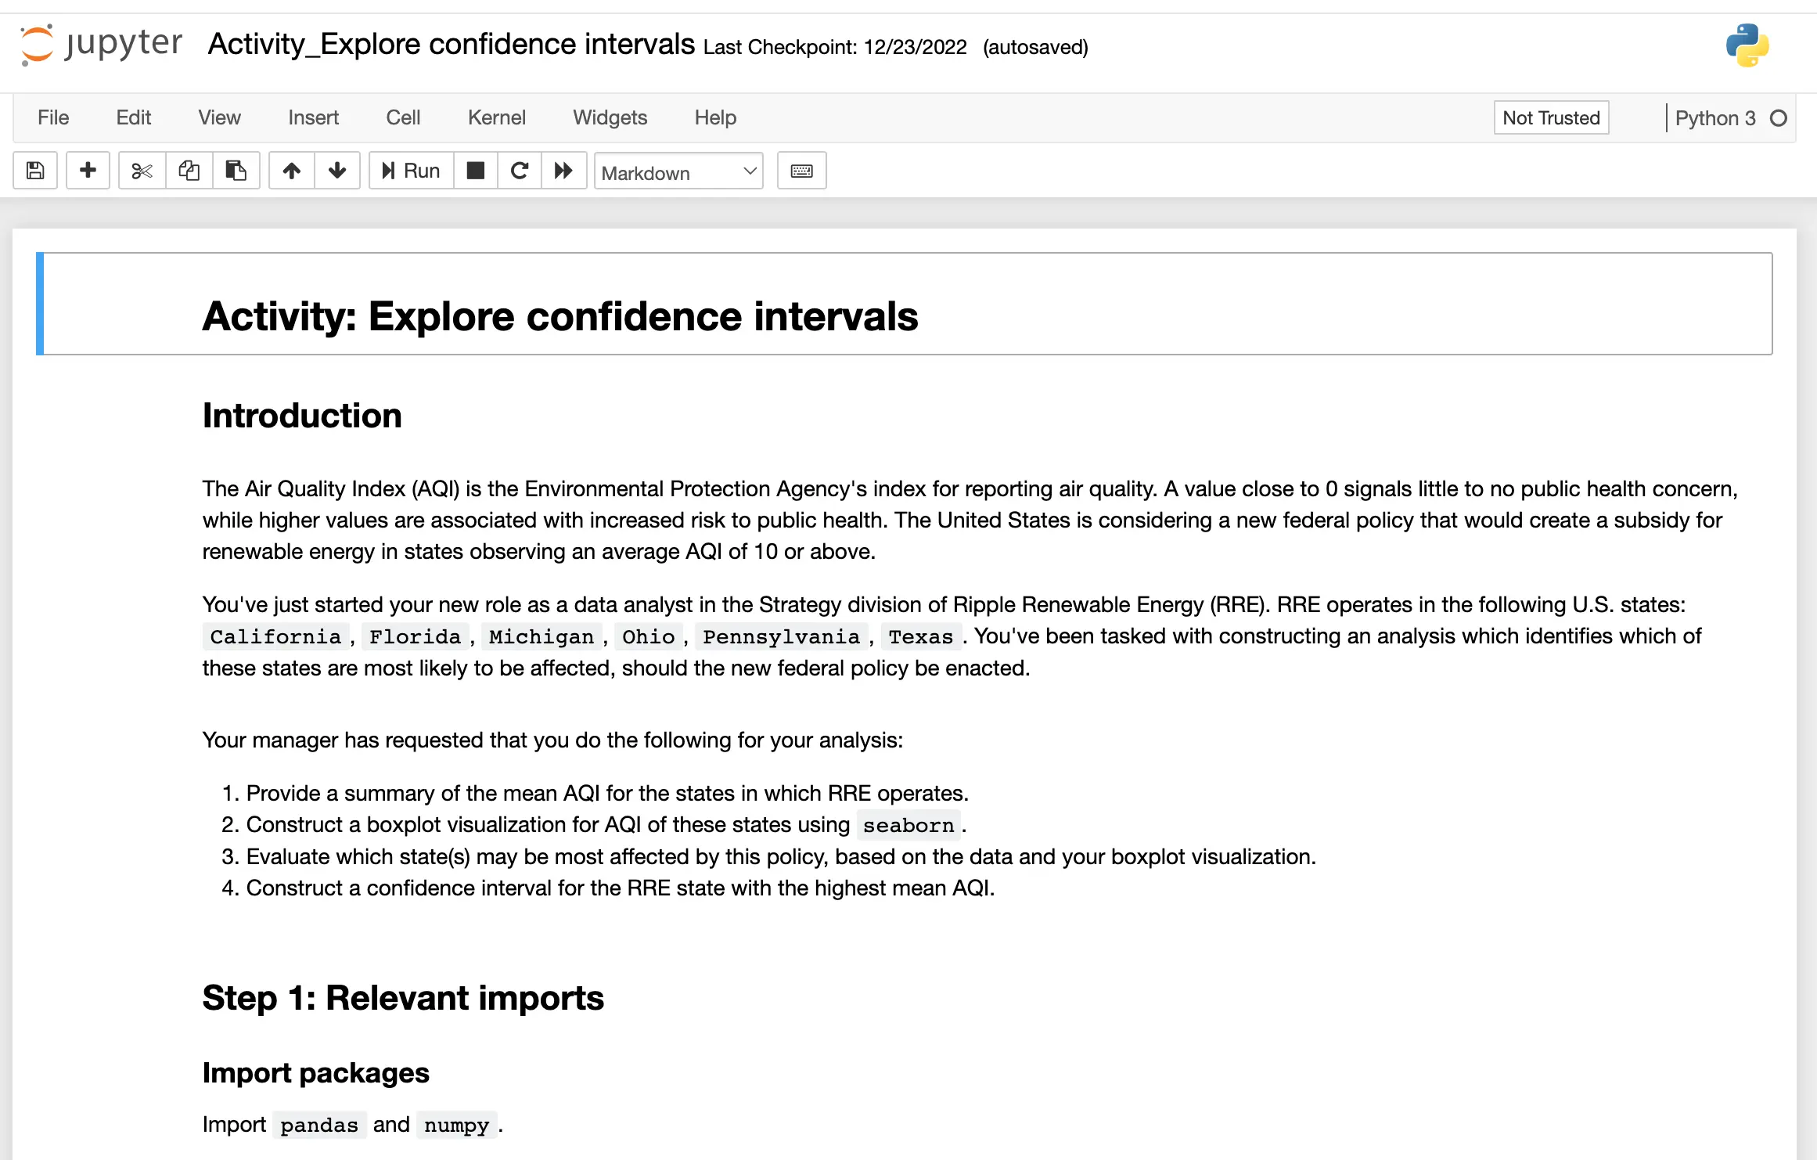Open the File menu
This screenshot has height=1160, width=1817.
[53, 117]
